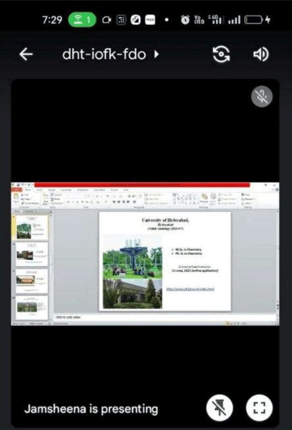Open the hyperlink on the slide
Image resolution: width=292 pixels, height=430 pixels.
pyautogui.click(x=190, y=289)
